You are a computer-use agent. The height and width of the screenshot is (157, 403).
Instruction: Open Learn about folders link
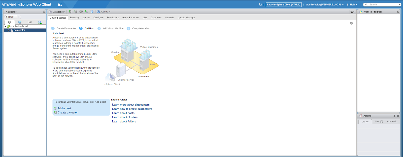(124, 122)
